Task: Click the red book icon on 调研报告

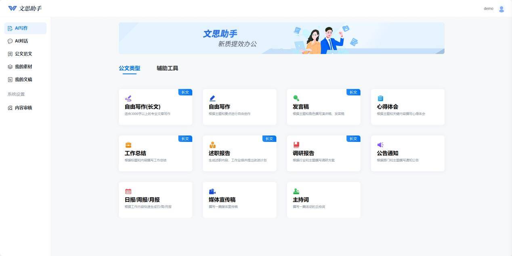Action: coord(296,145)
